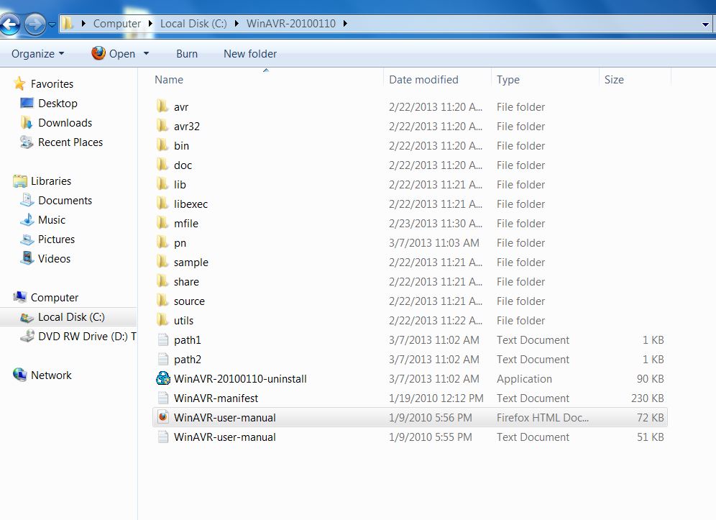The height and width of the screenshot is (520, 716).
Task: Sort by Date modified column header
Action: coord(423,80)
